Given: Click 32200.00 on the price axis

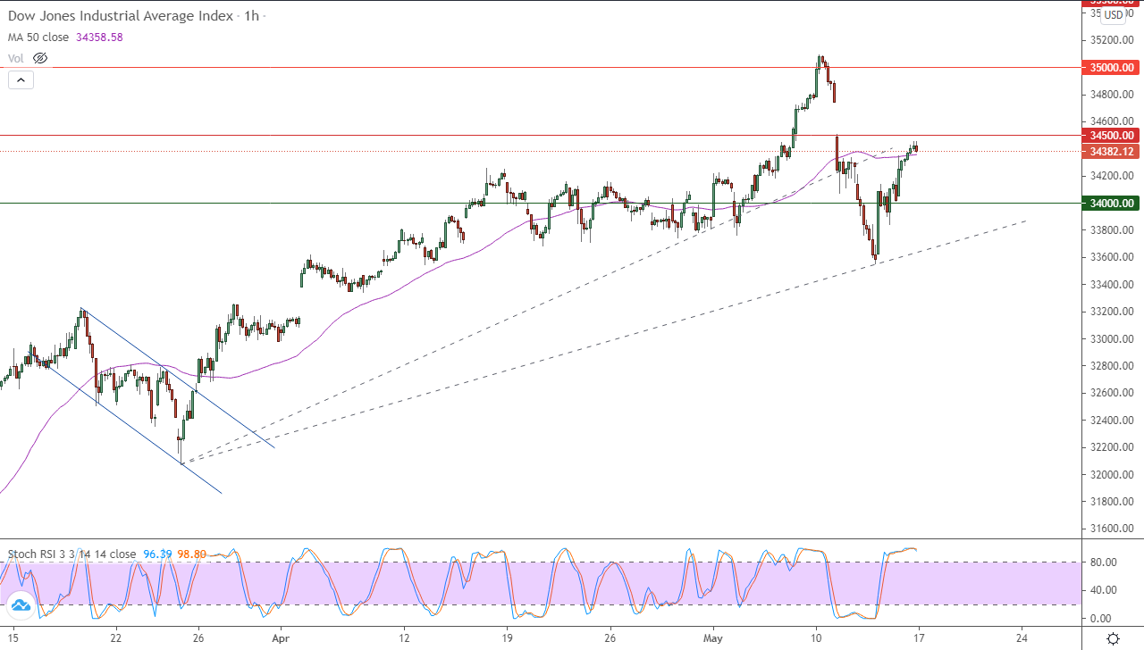Looking at the screenshot, I should 1110,446.
